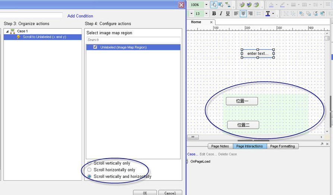
Task: Collapse the Case 1 tree node
Action: (x=7, y=31)
